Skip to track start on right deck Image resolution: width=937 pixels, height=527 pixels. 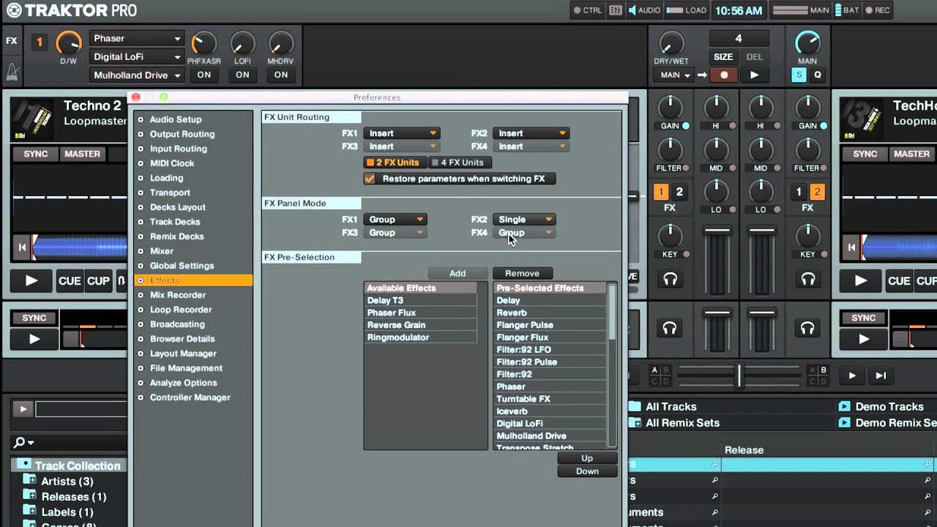[851, 247]
